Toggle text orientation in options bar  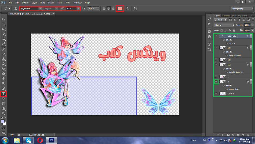(x=15, y=9)
